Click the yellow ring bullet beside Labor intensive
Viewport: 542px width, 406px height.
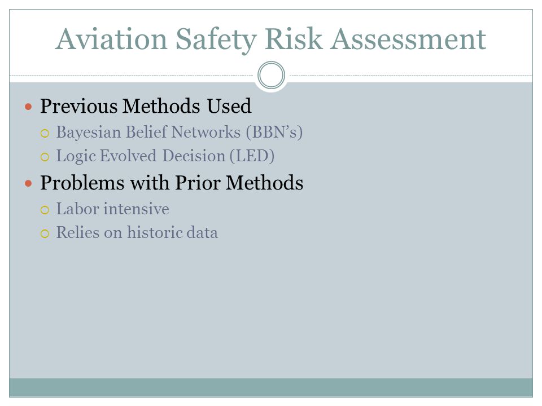45,210
